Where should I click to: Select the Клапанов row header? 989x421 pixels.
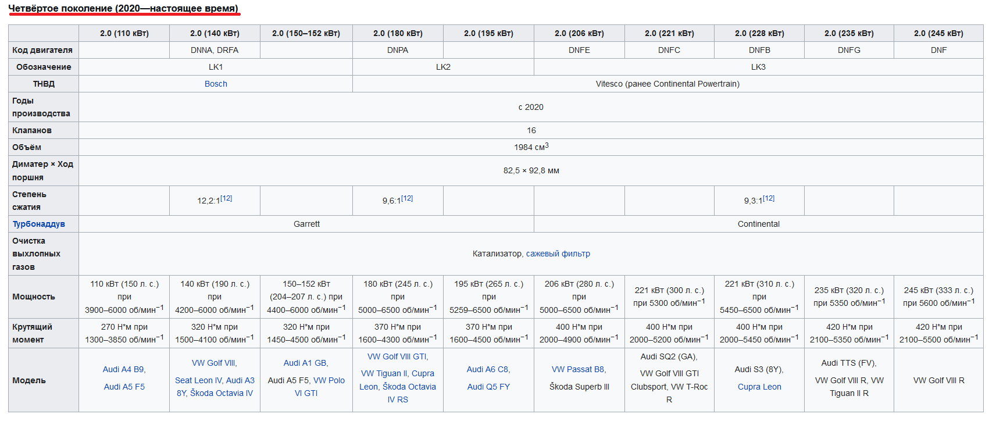[44, 130]
